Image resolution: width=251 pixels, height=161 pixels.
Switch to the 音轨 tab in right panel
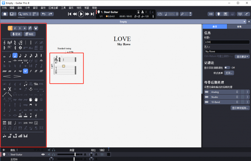coord(239,27)
